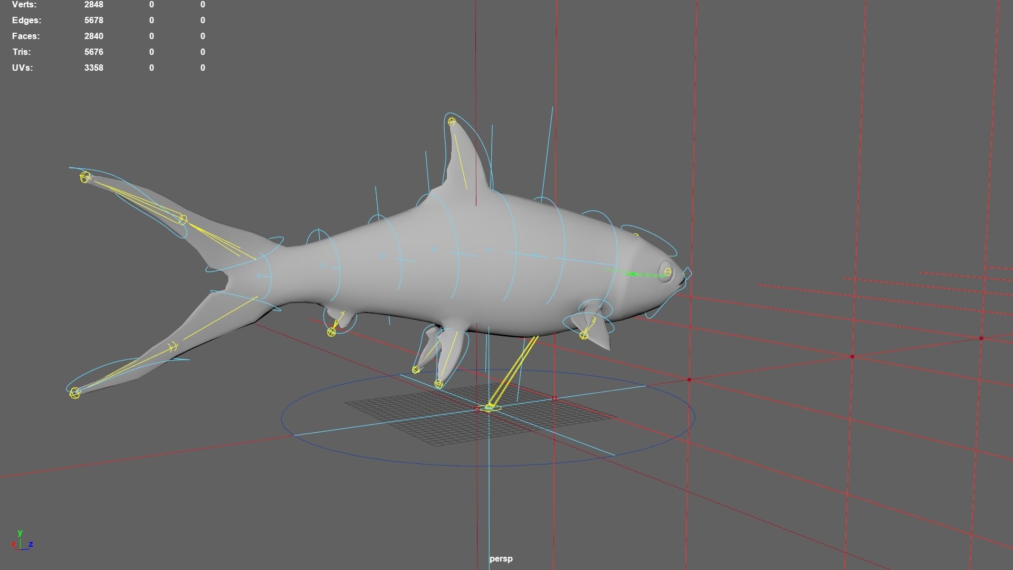Select the pectoral fin tip joint

pyautogui.click(x=584, y=335)
